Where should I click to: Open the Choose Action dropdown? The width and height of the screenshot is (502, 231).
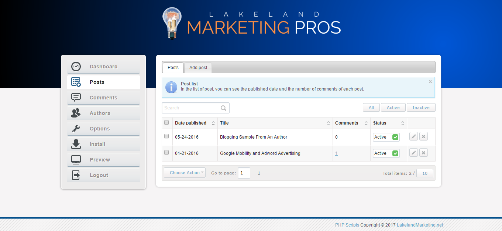pyautogui.click(x=185, y=173)
